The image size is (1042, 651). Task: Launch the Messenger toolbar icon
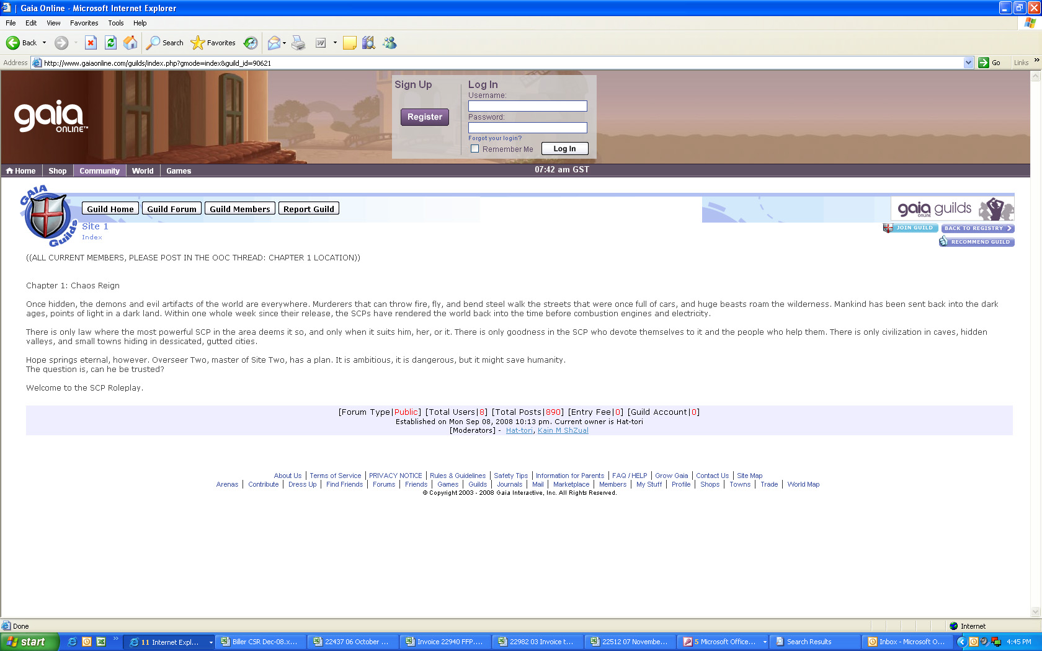tap(390, 43)
